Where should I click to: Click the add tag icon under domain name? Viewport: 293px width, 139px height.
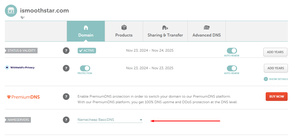tap(23, 18)
